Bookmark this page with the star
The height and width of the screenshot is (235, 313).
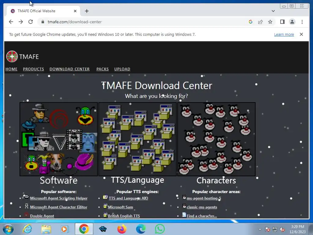tap(270, 22)
